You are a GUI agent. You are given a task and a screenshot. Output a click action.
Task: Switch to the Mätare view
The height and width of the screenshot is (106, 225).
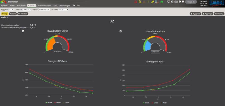click(13, 14)
